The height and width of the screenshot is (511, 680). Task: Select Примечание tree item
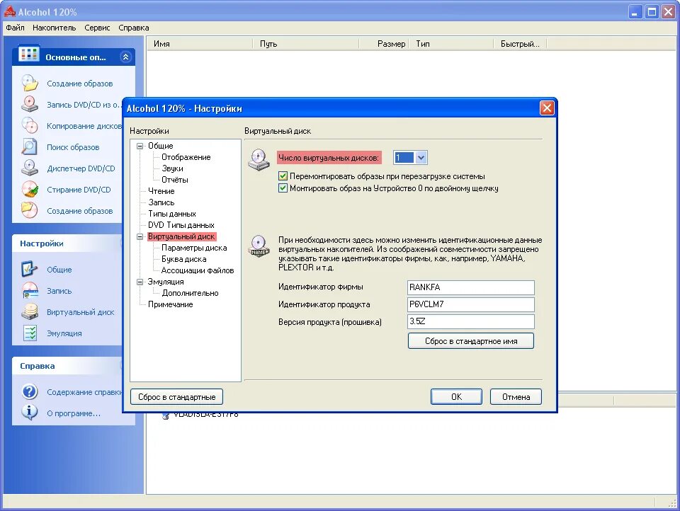coord(171,304)
